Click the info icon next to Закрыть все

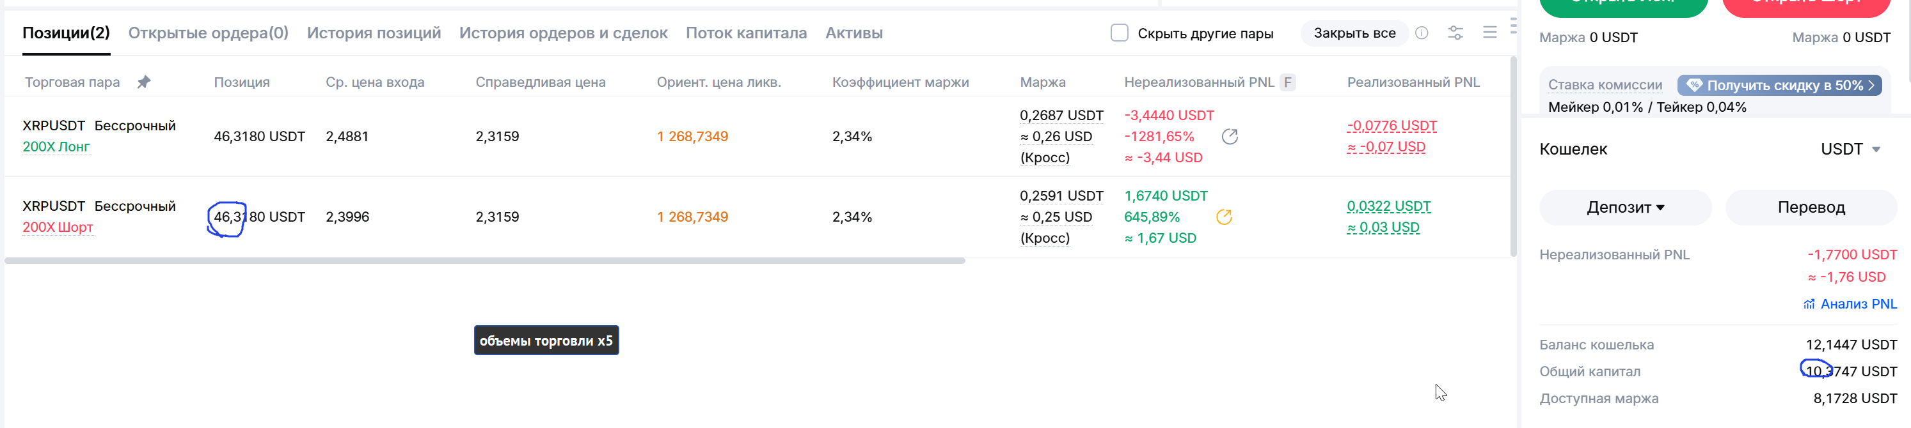tap(1422, 33)
